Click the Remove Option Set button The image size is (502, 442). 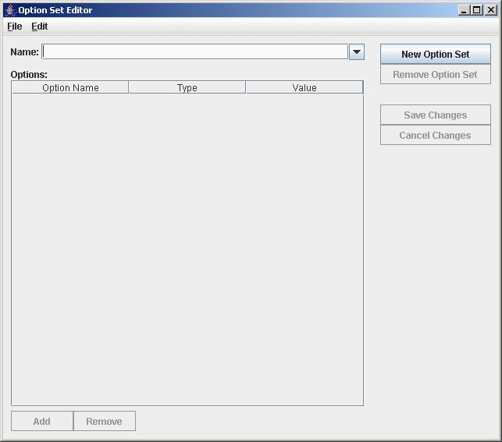pyautogui.click(x=436, y=75)
